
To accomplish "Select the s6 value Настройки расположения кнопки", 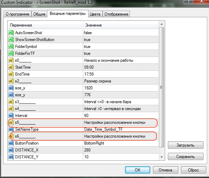I will point(115,136).
